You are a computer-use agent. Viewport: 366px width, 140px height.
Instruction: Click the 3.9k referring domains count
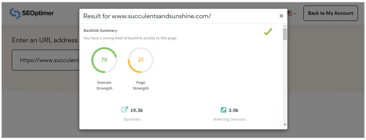click(x=234, y=110)
